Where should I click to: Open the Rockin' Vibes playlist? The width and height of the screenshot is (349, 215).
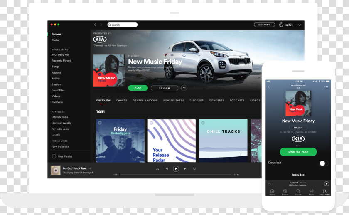(x=59, y=141)
